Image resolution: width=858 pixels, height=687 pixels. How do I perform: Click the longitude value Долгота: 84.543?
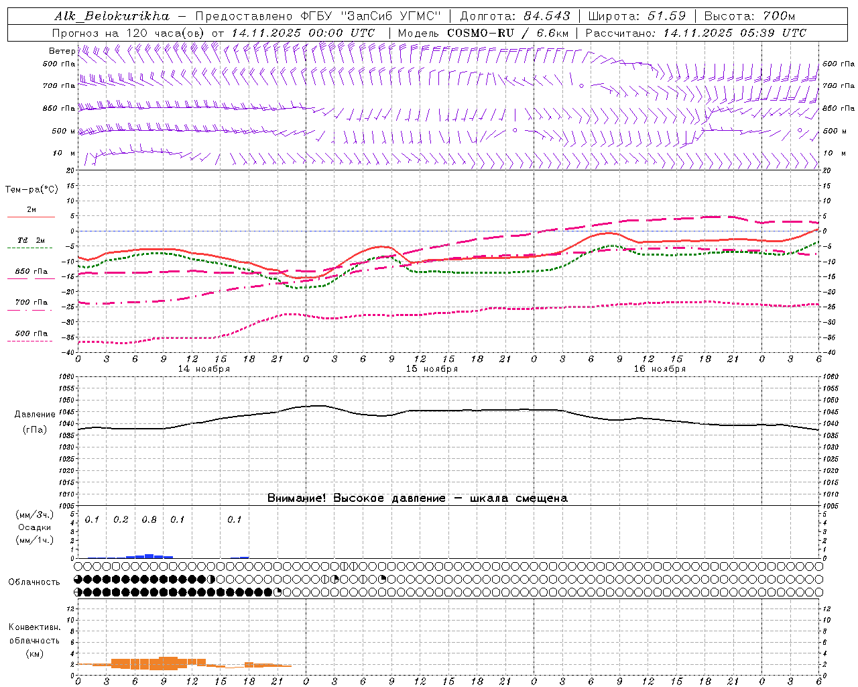(515, 16)
